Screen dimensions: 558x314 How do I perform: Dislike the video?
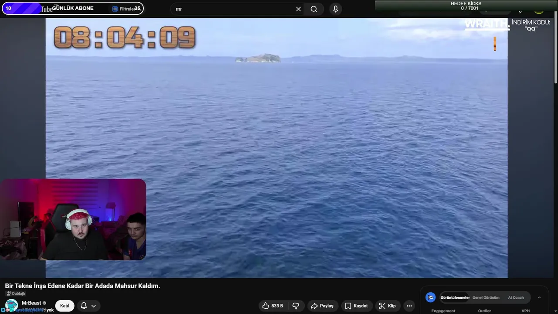click(296, 306)
